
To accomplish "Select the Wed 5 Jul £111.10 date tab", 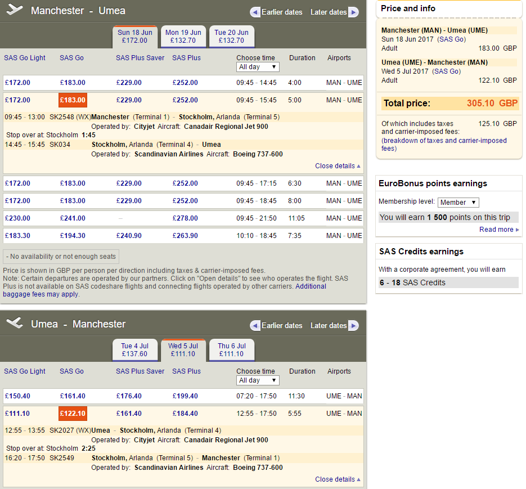I will tap(183, 350).
